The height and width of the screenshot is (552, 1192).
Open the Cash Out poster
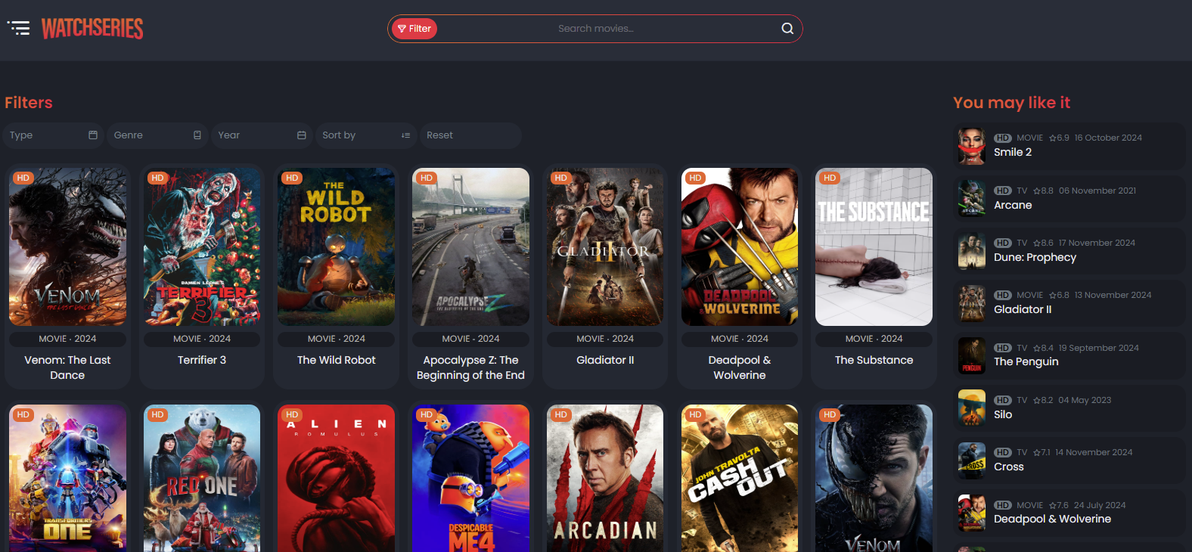[740, 478]
